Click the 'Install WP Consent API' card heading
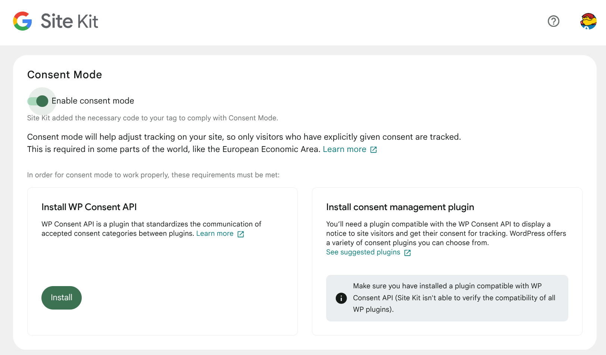 [x=89, y=207]
